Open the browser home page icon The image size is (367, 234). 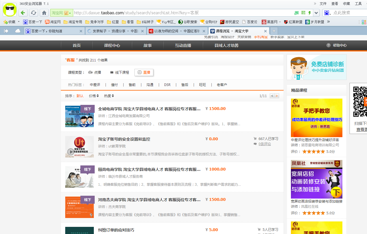[44, 13]
